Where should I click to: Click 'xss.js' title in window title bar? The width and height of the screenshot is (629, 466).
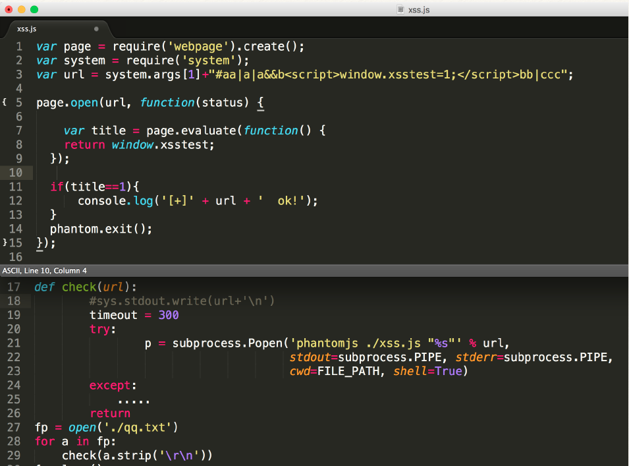[x=419, y=10]
